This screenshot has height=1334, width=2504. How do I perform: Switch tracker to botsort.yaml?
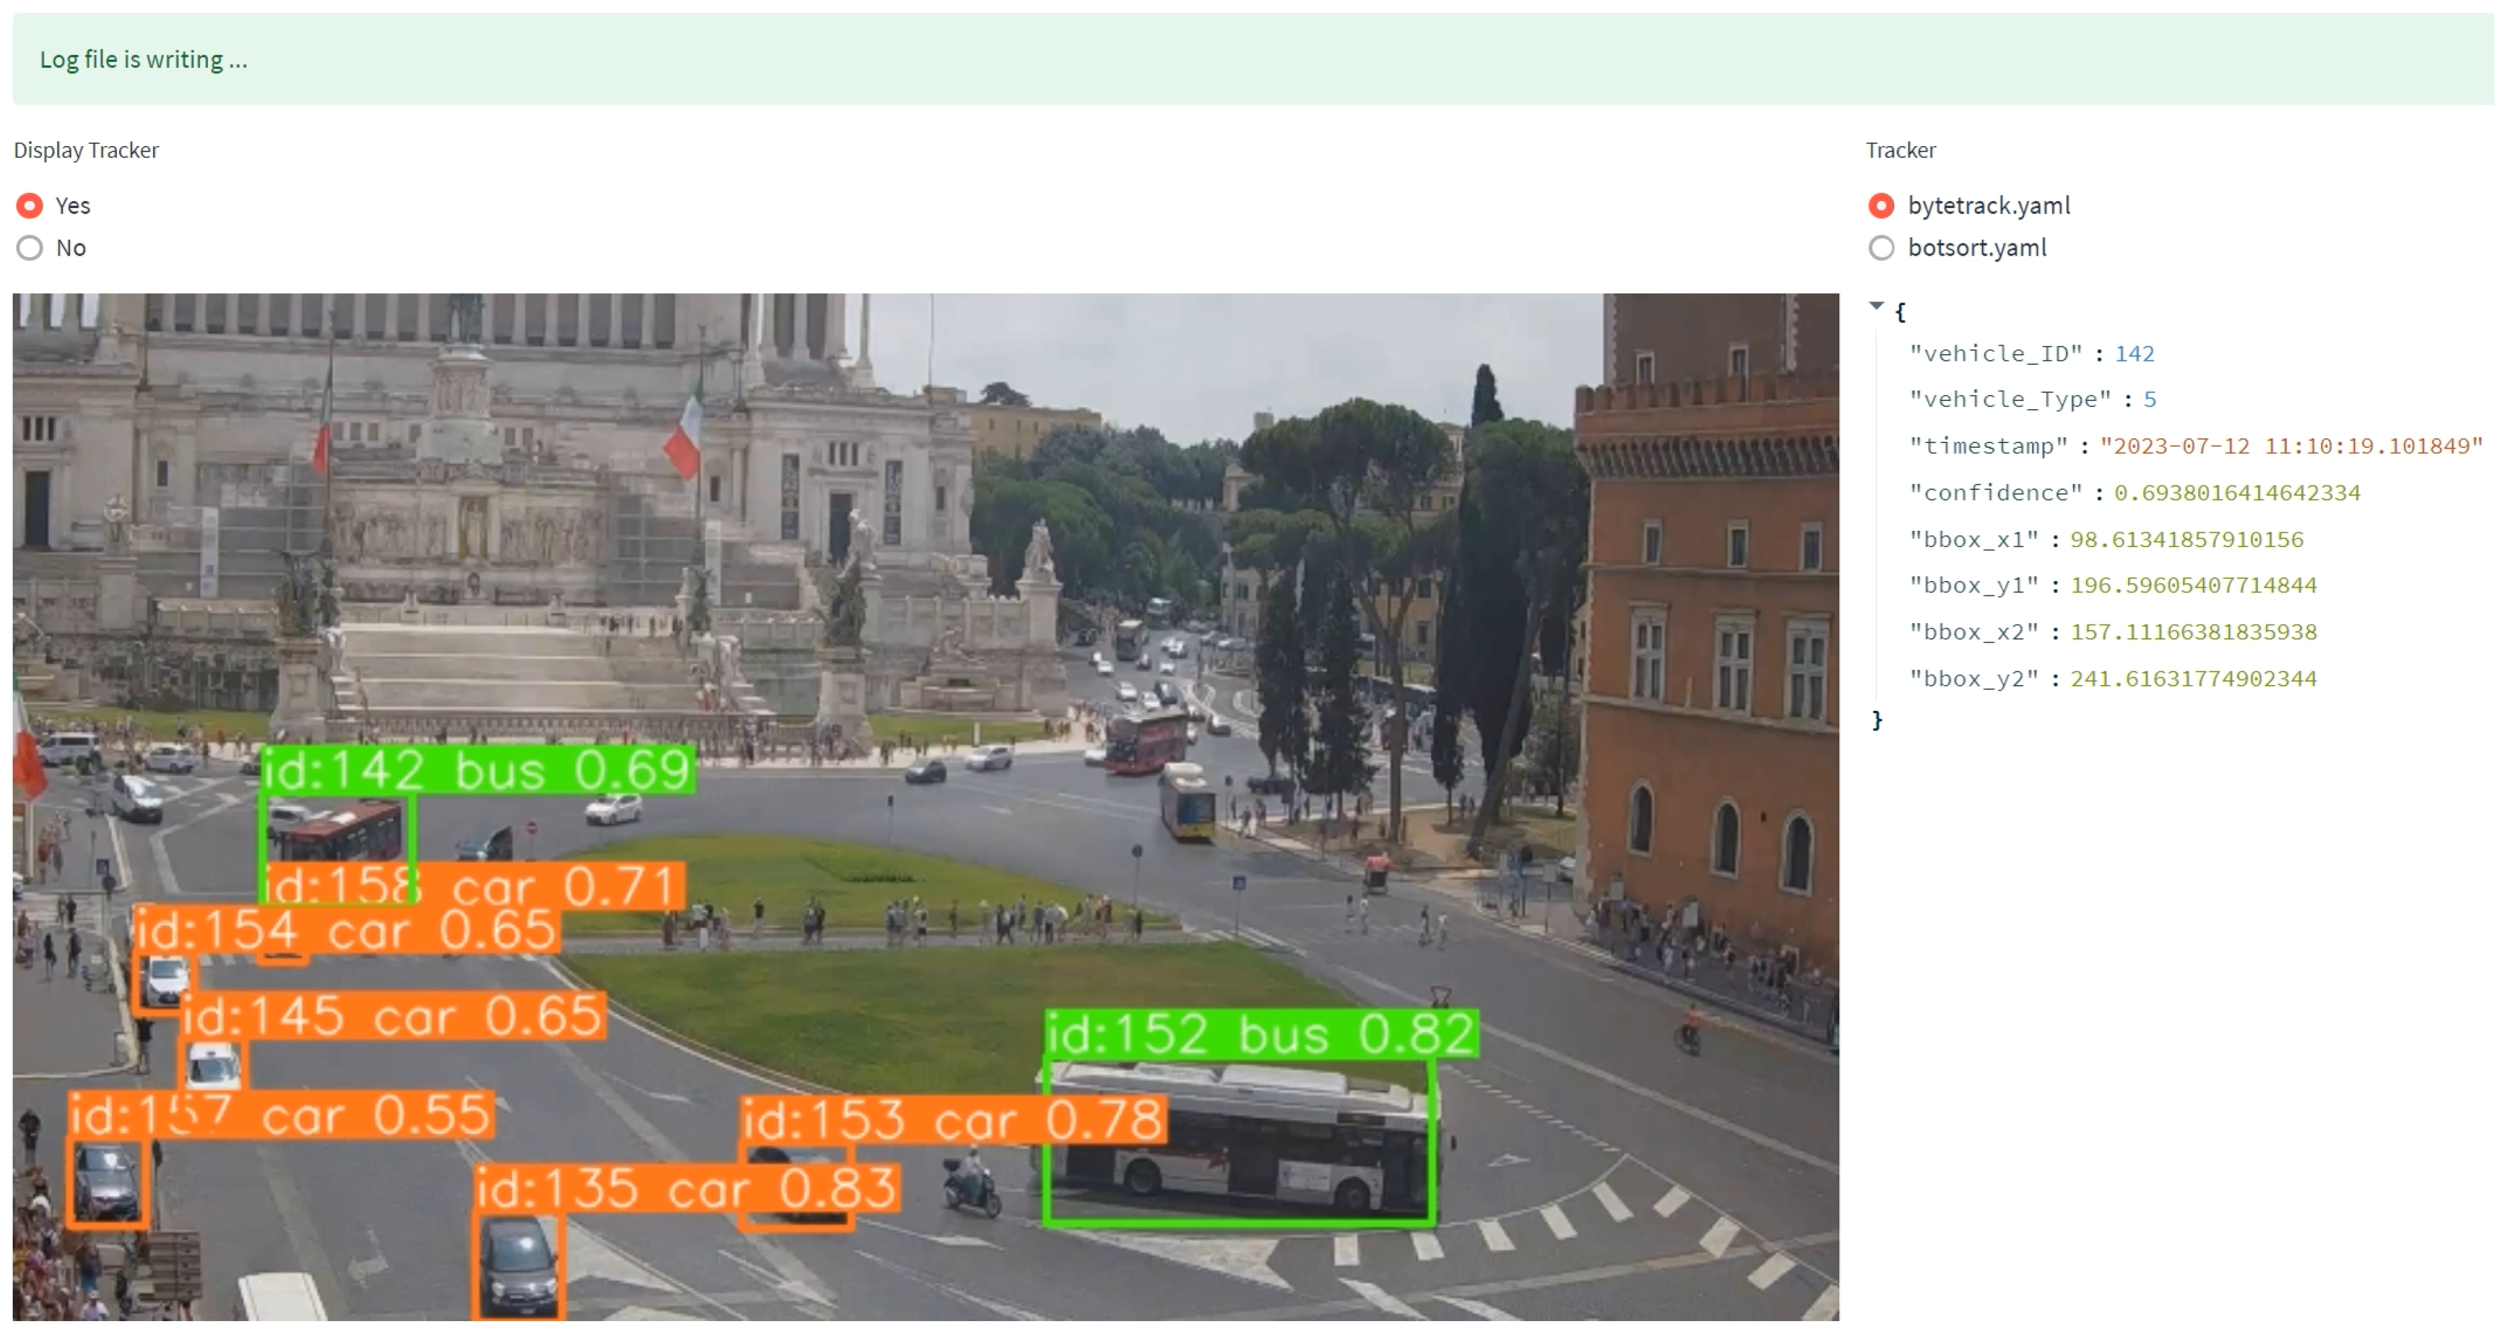1881,248
